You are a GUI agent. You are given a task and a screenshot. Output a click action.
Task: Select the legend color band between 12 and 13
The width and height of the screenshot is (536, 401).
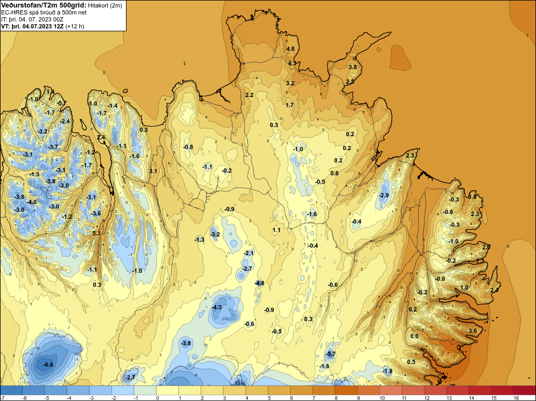[x=435, y=390]
